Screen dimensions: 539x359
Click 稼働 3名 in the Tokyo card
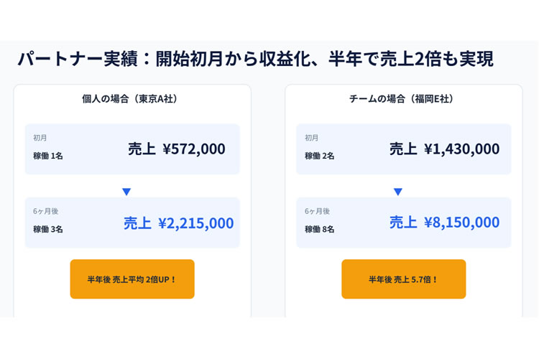tap(47, 229)
